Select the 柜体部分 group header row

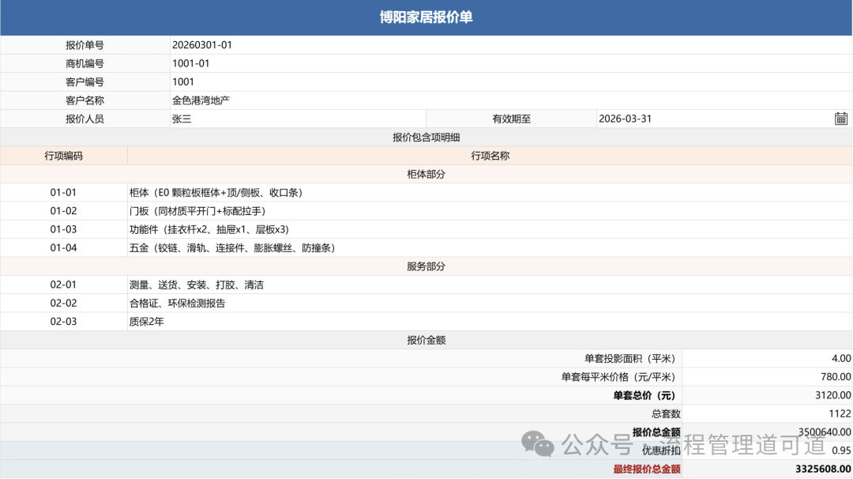426,174
